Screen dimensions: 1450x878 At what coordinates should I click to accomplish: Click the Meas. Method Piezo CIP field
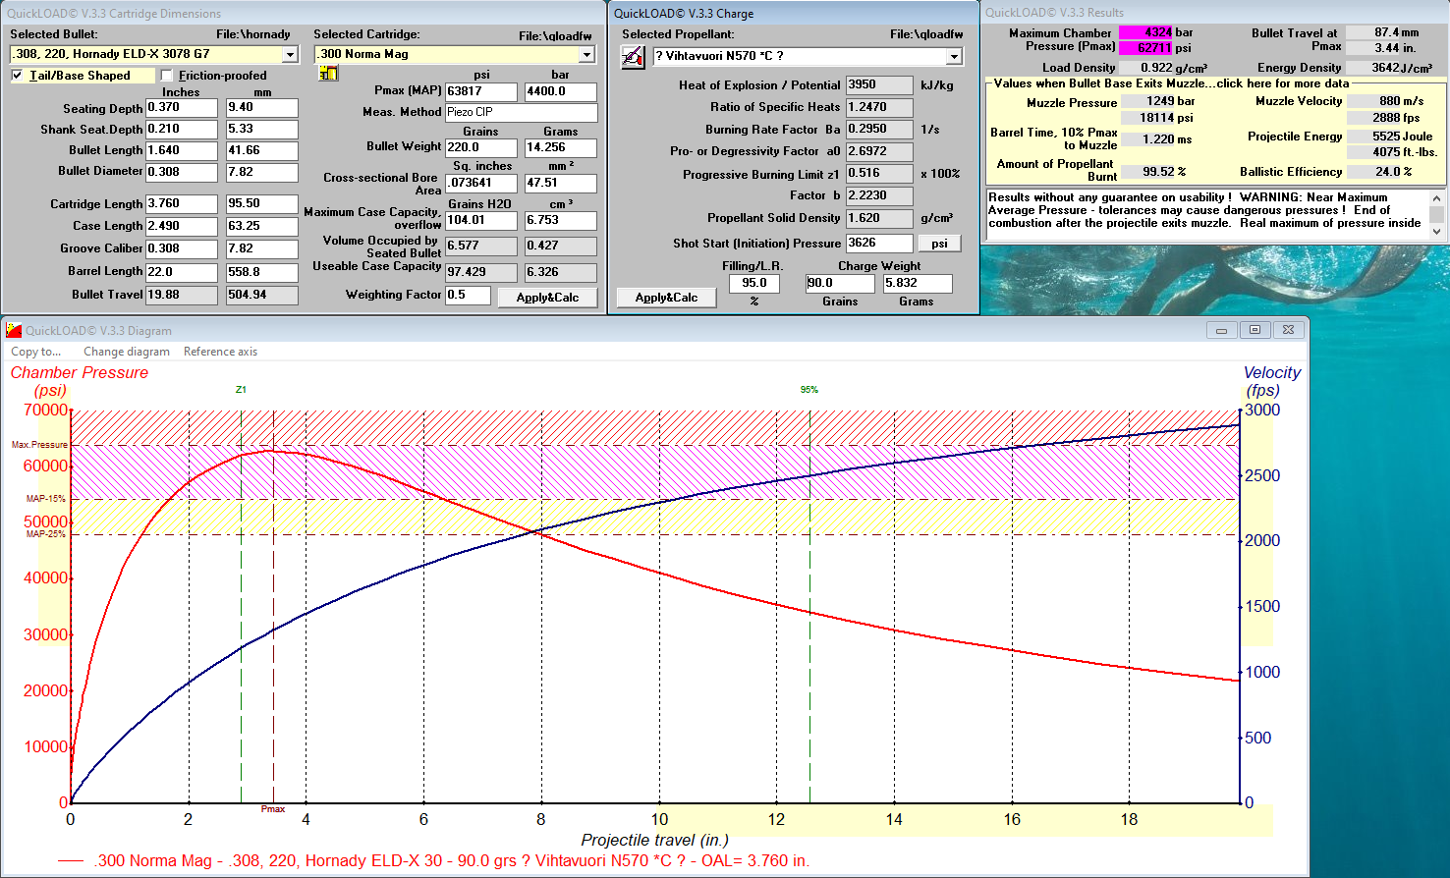pyautogui.click(x=521, y=113)
